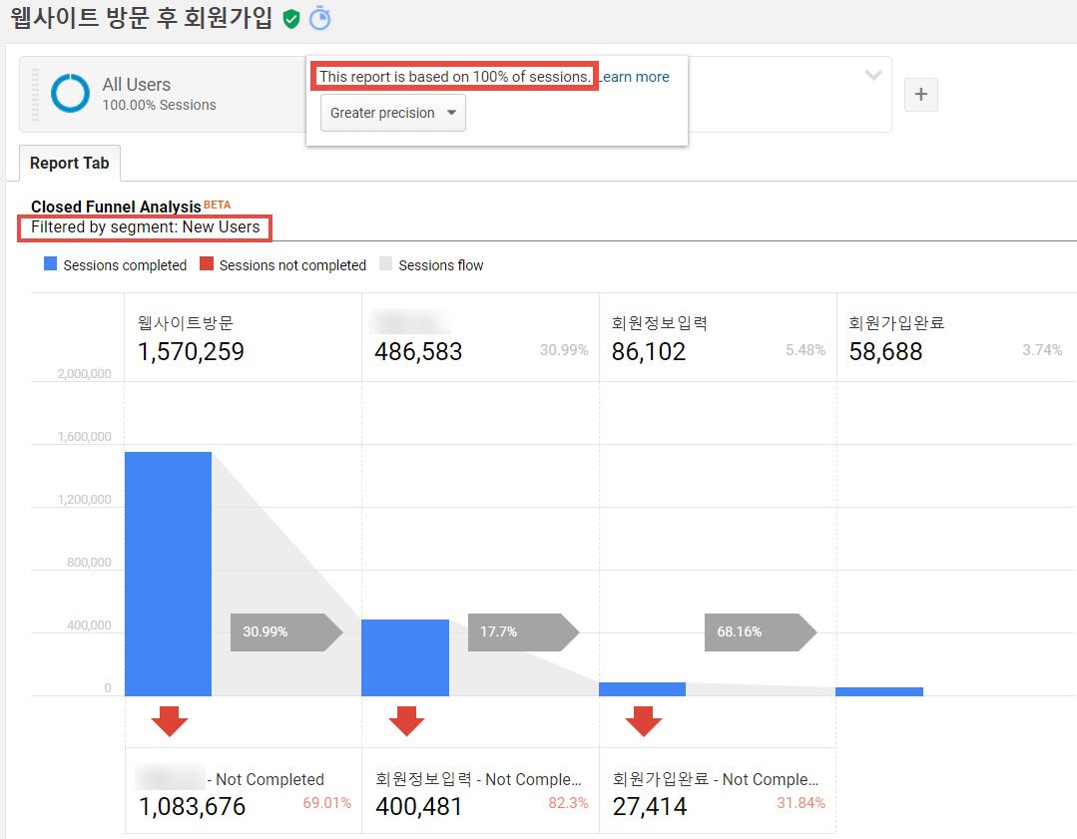Add a segment with plus button
The width and height of the screenshot is (1077, 839).
[920, 94]
